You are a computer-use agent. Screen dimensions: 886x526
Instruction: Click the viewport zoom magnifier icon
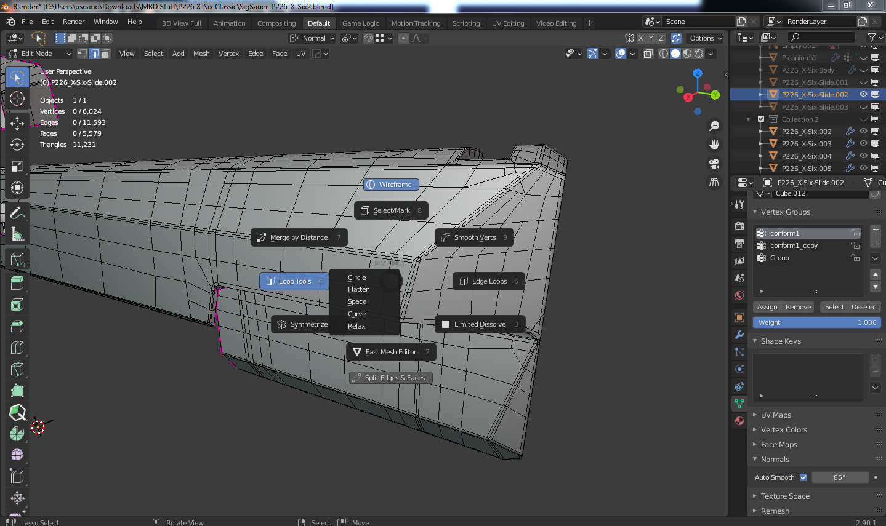714,126
